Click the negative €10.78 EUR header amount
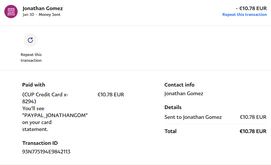The height and width of the screenshot is (165, 271). pyautogui.click(x=251, y=8)
